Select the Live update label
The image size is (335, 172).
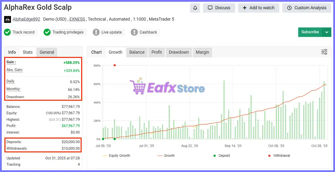111,32
